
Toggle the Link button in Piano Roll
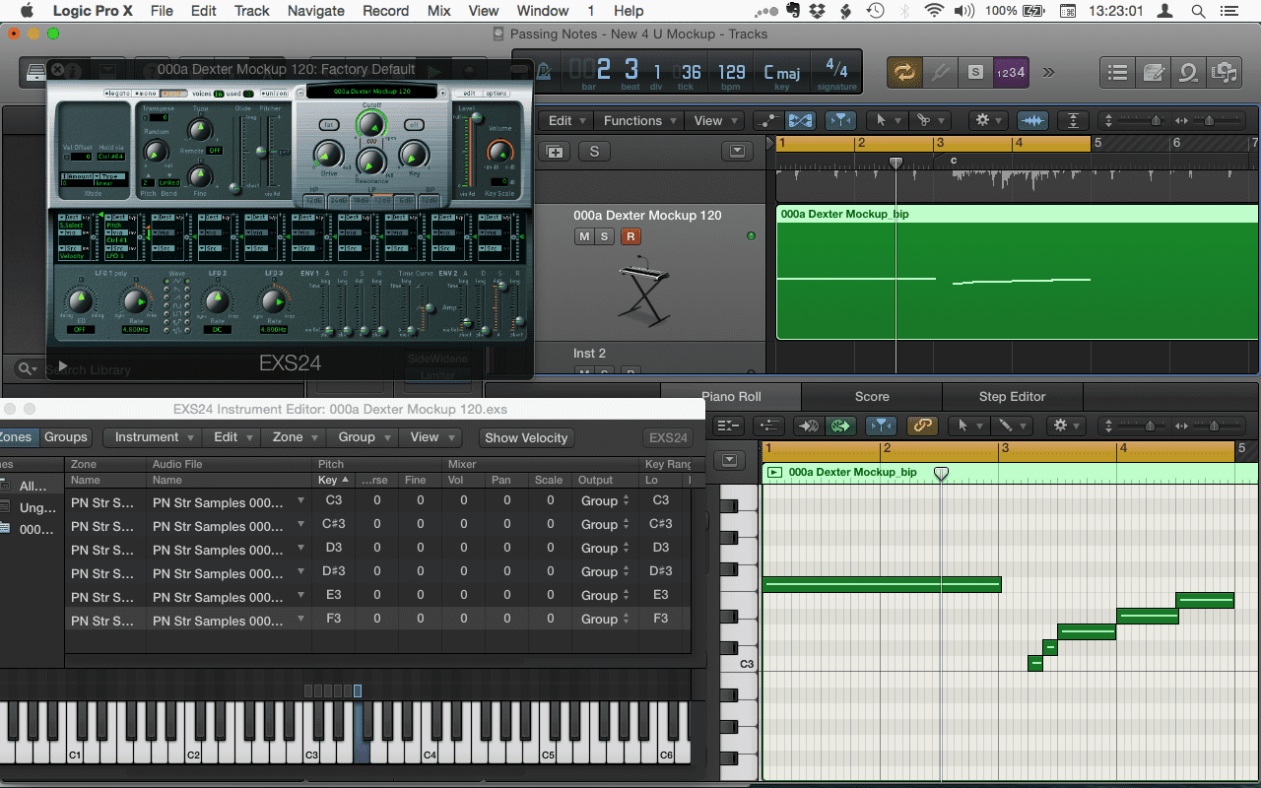pyautogui.click(x=922, y=426)
